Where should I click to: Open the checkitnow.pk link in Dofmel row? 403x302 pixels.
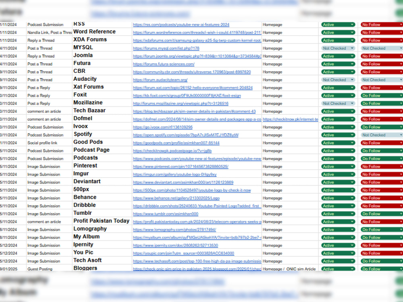pos(291,120)
